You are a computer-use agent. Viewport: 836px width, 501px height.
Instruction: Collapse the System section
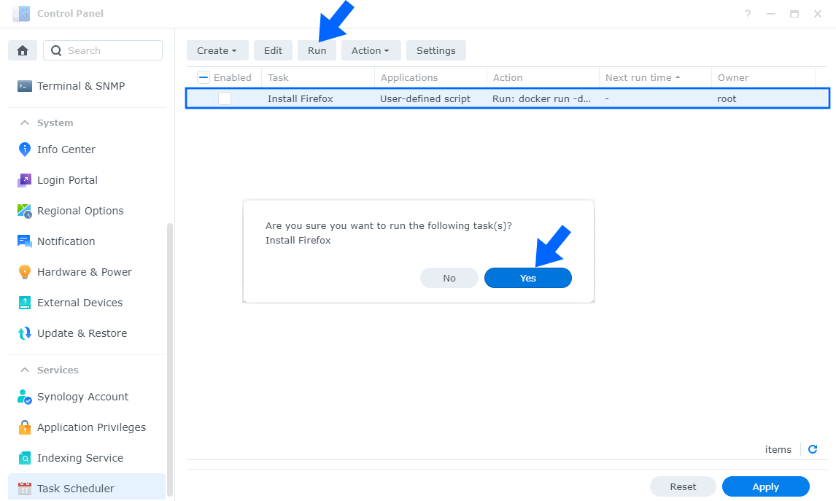pyautogui.click(x=25, y=123)
